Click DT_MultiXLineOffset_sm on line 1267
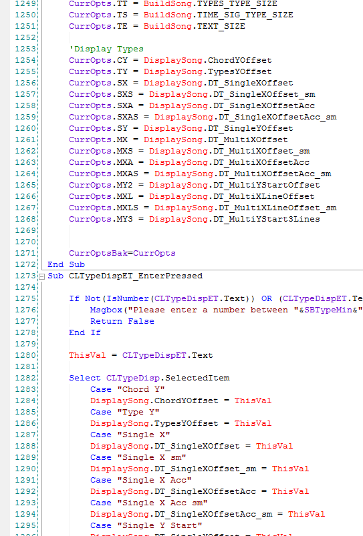The image size is (363, 536). point(277,208)
